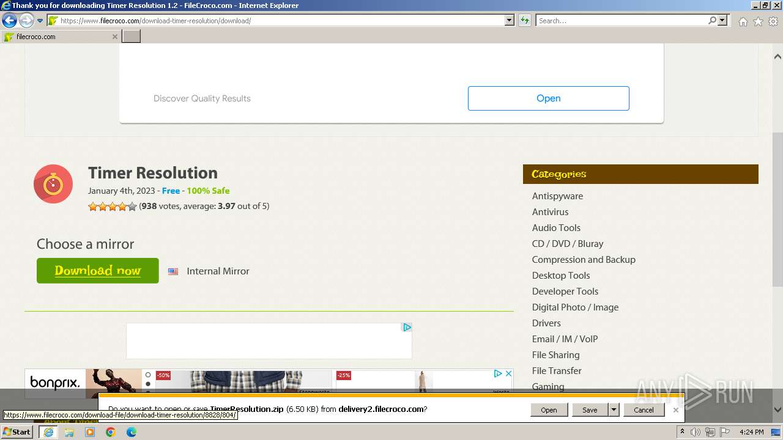Click the 4:24 PM system clock
This screenshot has height=440, width=783.
(x=752, y=432)
